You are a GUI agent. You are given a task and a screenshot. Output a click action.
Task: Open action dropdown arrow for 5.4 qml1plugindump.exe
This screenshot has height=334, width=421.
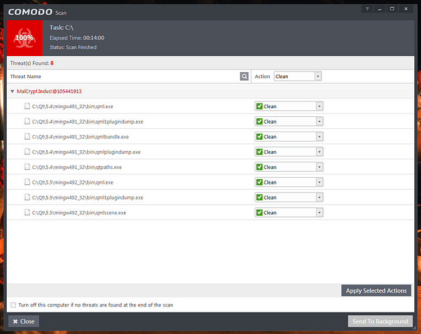319,122
